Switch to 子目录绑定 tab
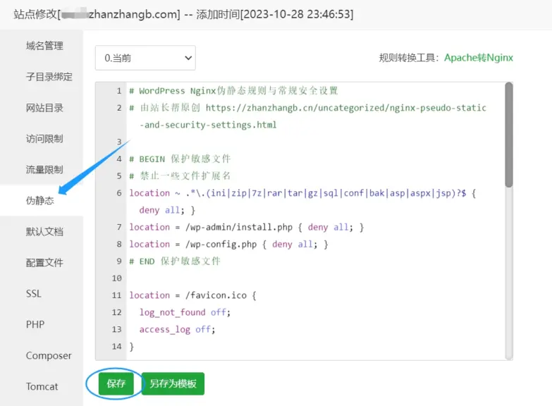Screen dimensions: 552x406 (x=49, y=77)
